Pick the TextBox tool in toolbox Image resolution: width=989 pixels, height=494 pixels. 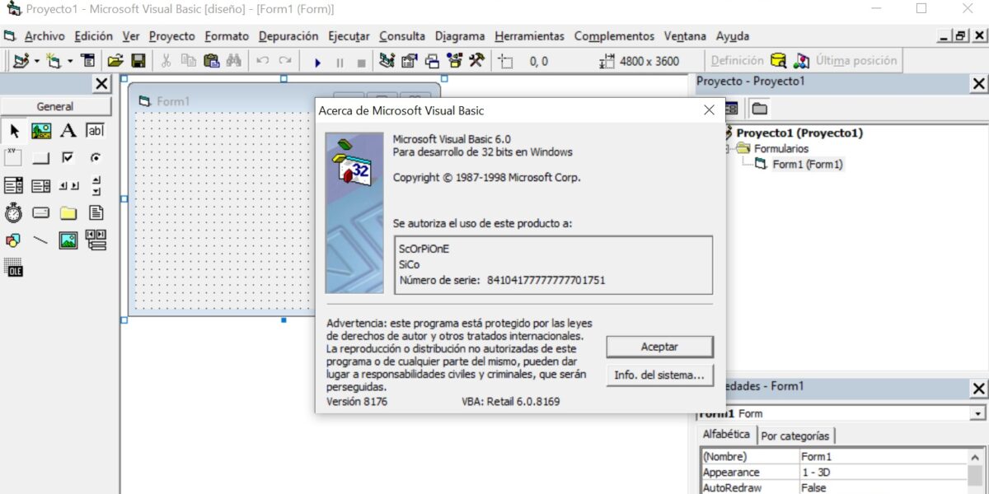pos(96,131)
